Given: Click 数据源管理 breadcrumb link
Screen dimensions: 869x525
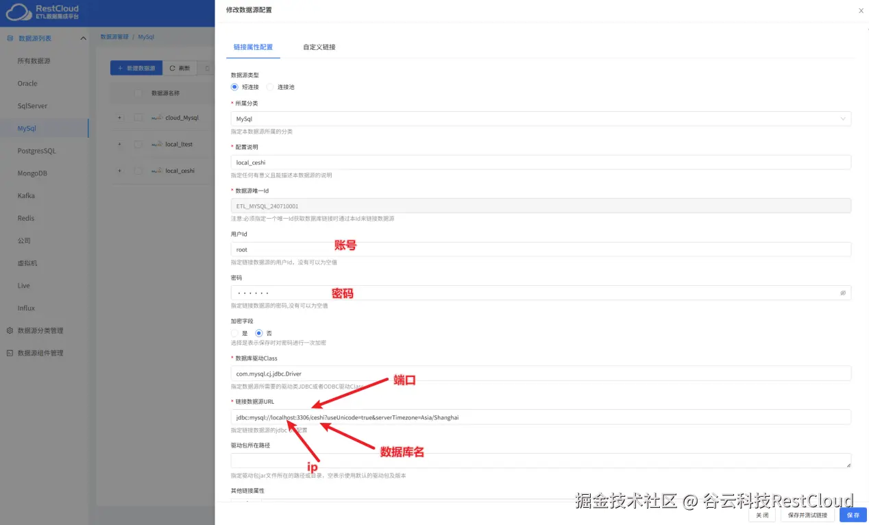Looking at the screenshot, I should 114,37.
